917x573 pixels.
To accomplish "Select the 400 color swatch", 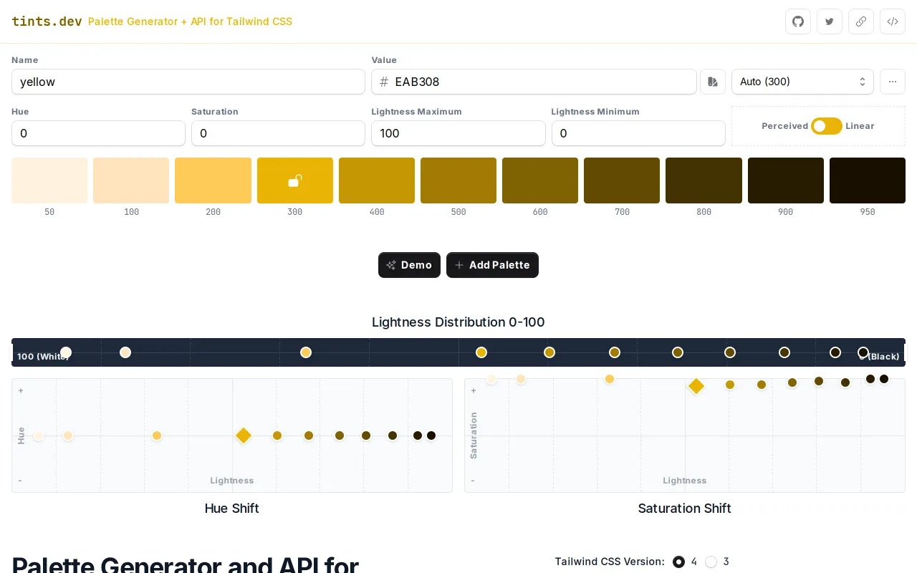I will [377, 180].
